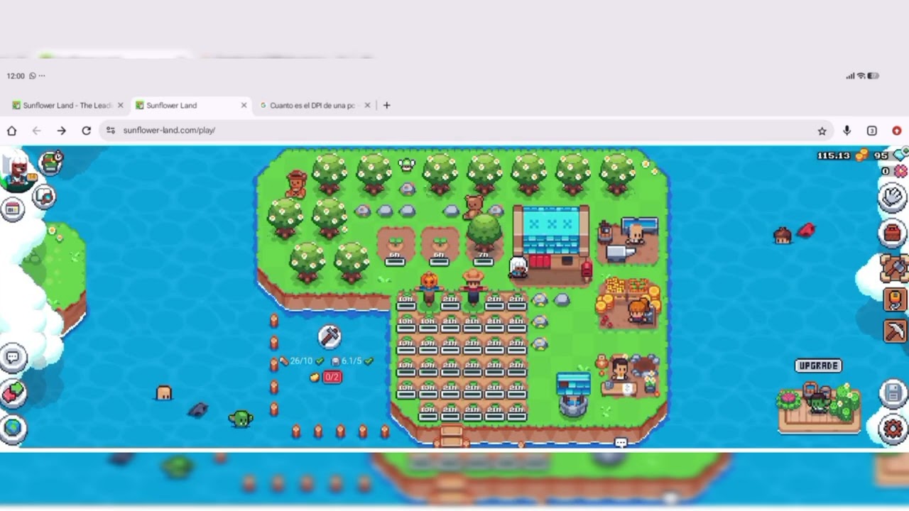909x511 pixels.
Task: Close the Cuanto es el DPI tab
Action: click(367, 105)
